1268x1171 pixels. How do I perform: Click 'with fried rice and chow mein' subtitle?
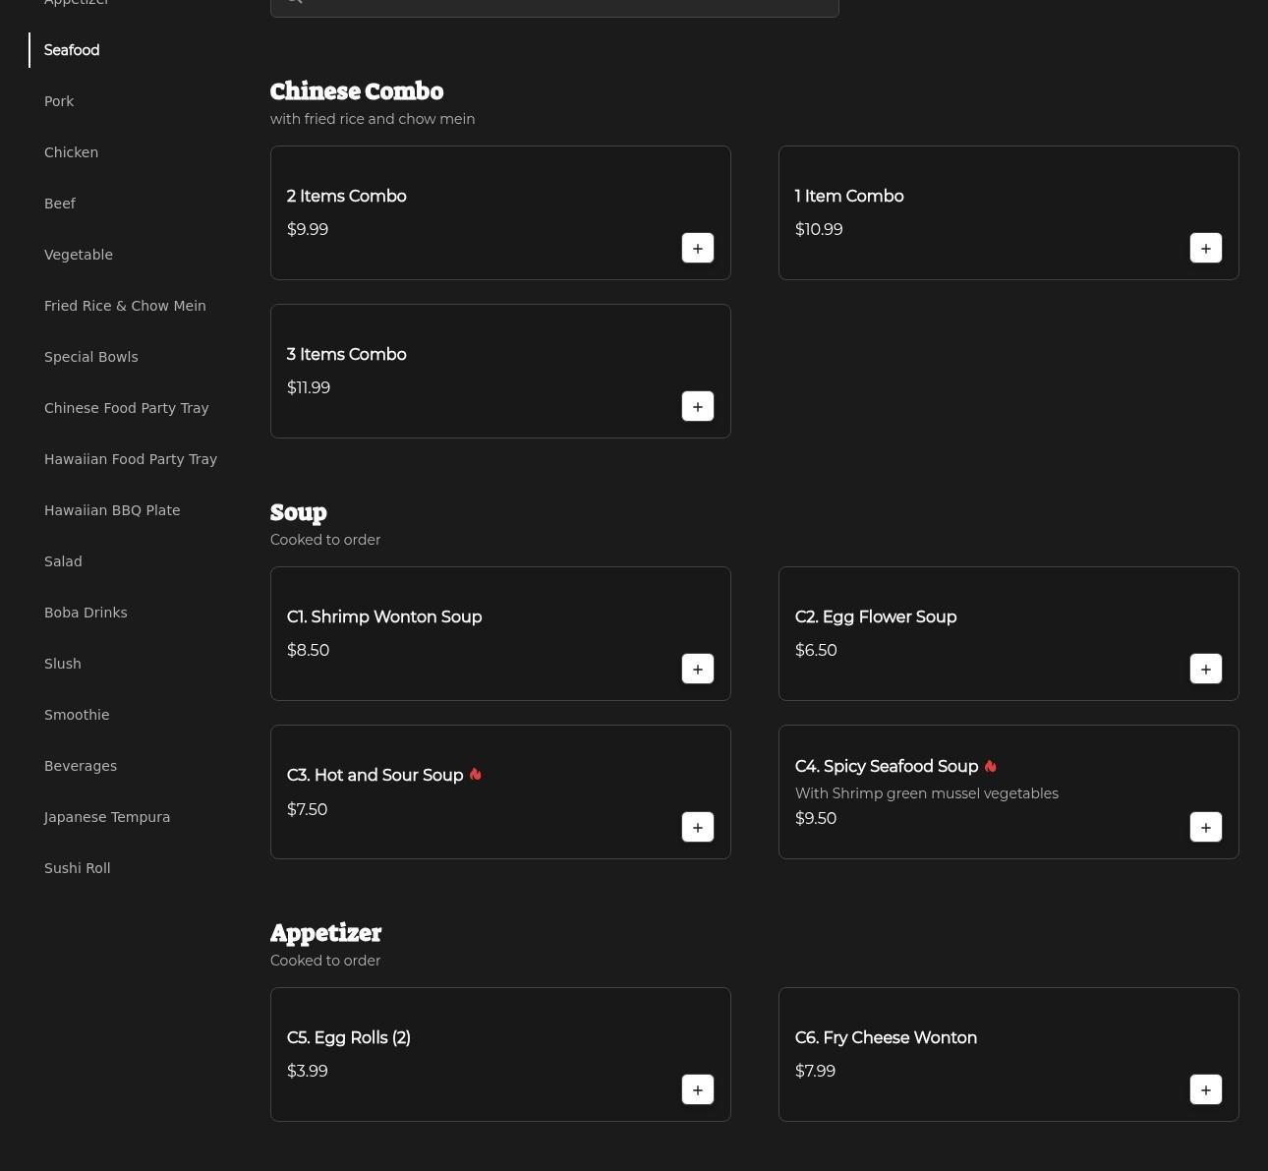tap(373, 119)
